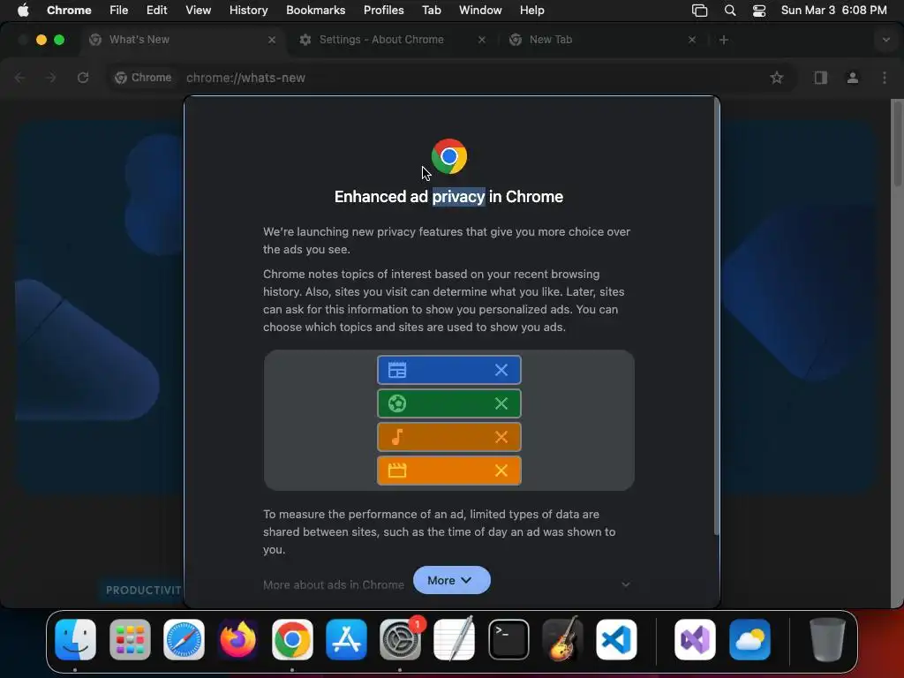
Task: Bookmark this page with the star
Action: tap(777, 78)
